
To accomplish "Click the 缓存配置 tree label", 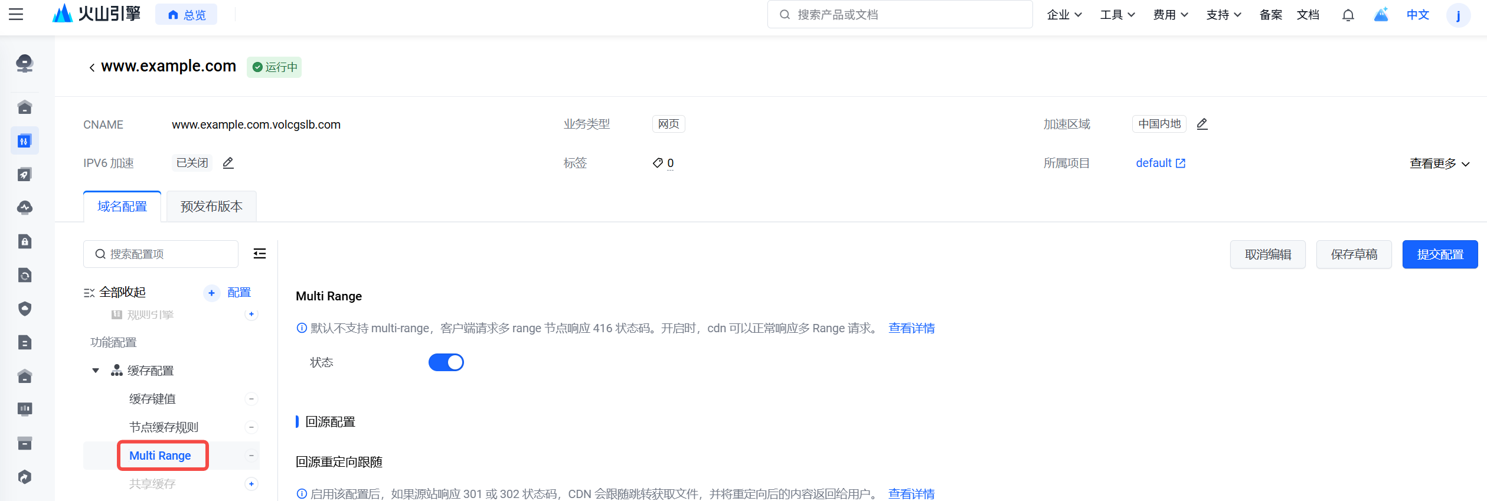I will click(151, 371).
